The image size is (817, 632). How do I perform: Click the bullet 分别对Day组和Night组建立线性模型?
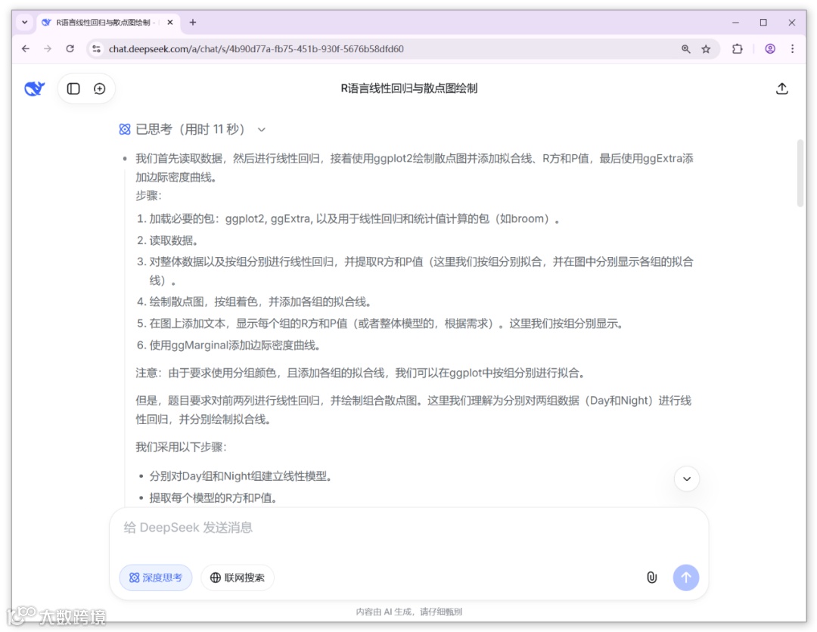point(241,476)
